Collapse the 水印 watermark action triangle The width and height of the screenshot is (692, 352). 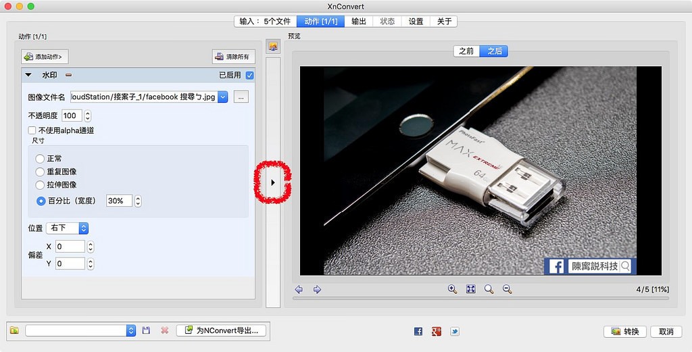(x=28, y=75)
